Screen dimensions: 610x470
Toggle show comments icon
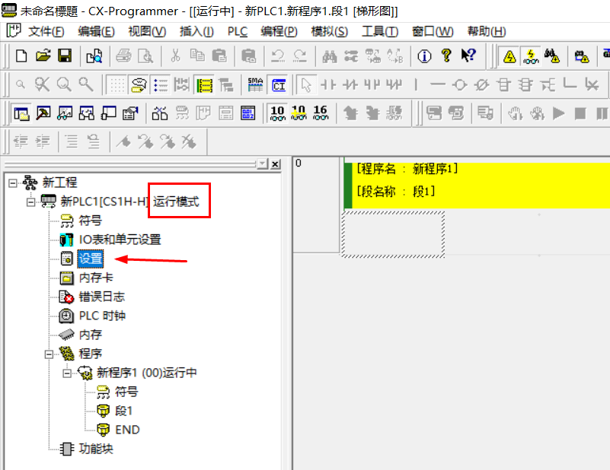pyautogui.click(x=139, y=84)
